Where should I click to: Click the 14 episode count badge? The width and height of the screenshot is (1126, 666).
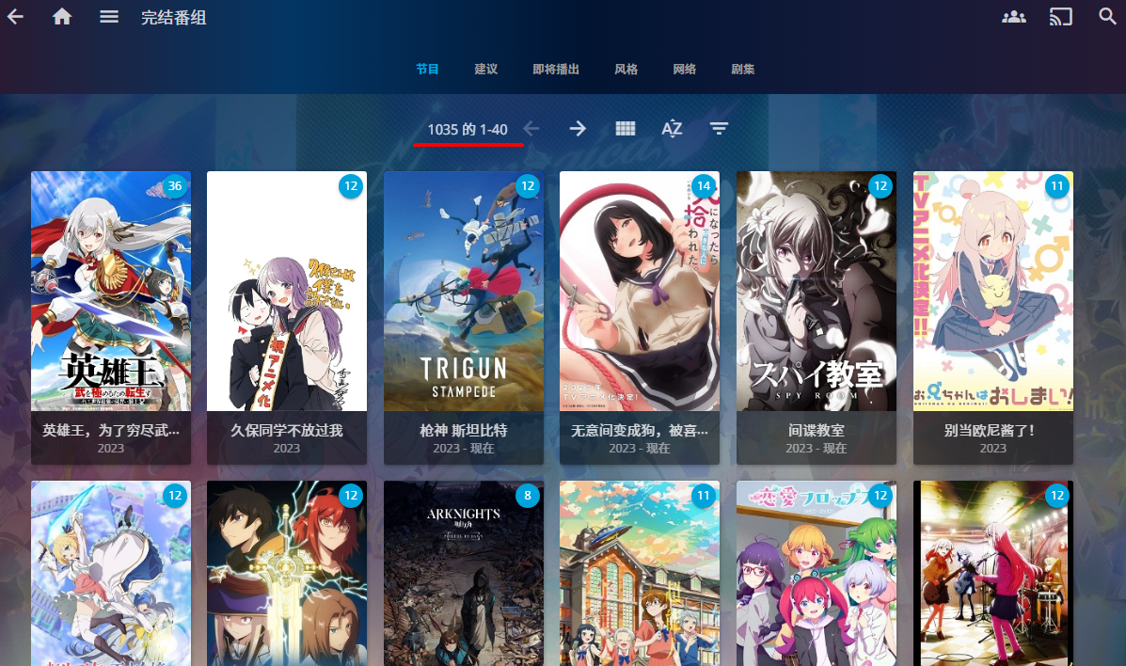point(704,186)
